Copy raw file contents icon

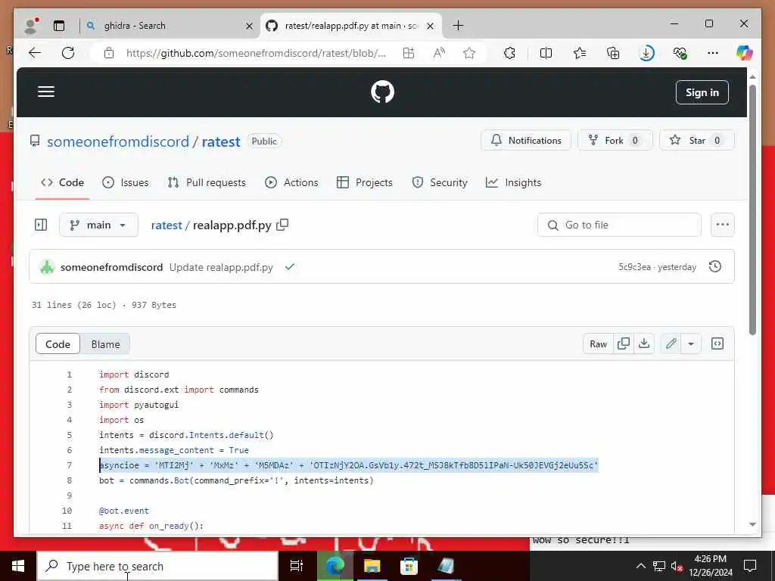pos(624,343)
